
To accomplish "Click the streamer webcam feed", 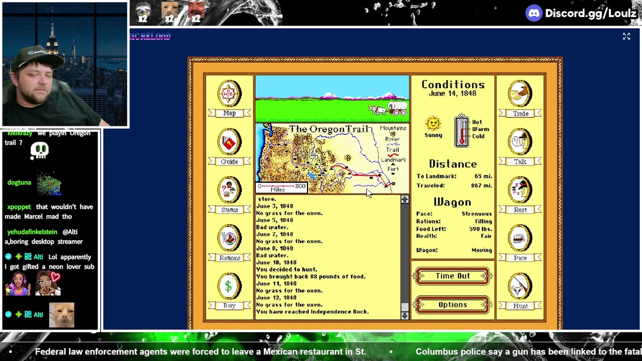I will coord(65,64).
